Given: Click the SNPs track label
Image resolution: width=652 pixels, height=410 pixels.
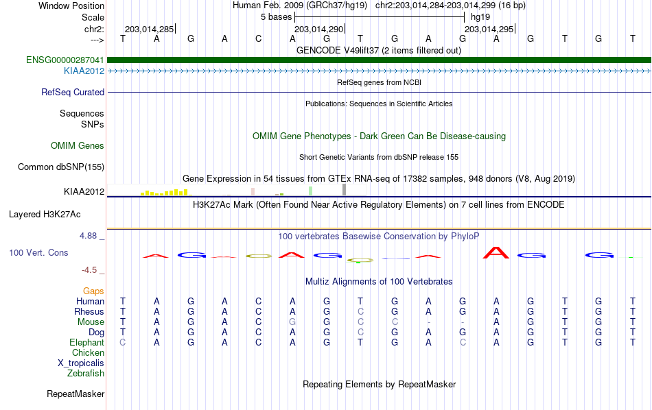Looking at the screenshot, I should click(x=93, y=124).
